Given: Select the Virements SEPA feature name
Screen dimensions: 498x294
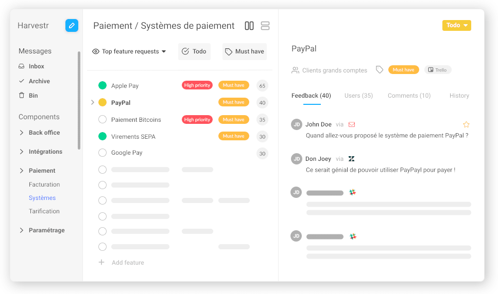Looking at the screenshot, I should (x=133, y=137).
